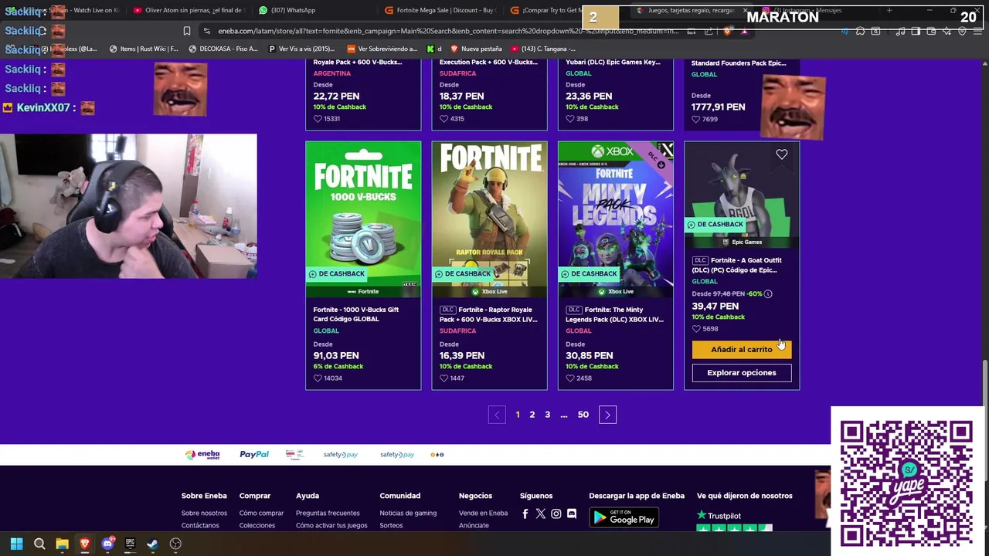
Task: Jump to page 50 in the pagination
Action: [583, 415]
